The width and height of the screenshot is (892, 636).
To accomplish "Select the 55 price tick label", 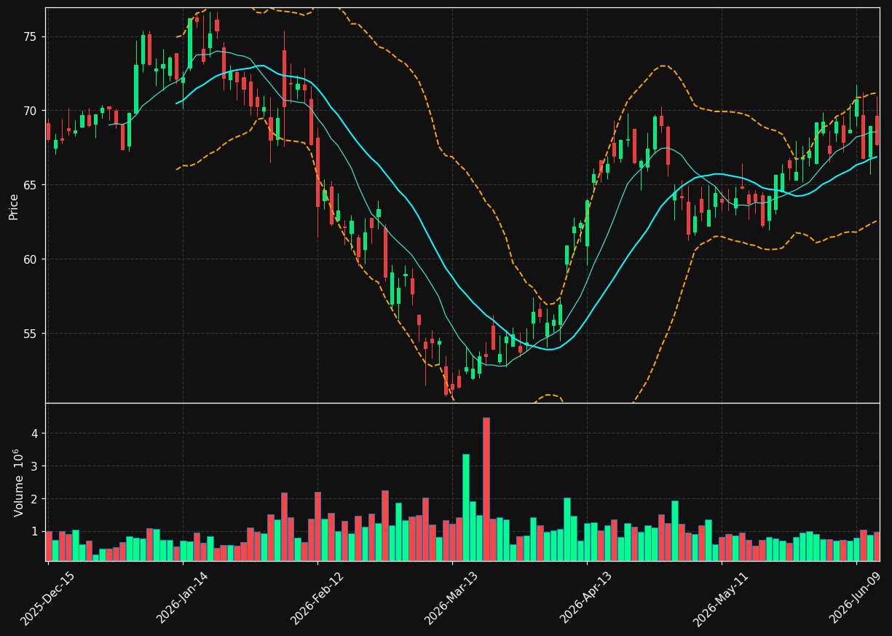I will tap(31, 334).
